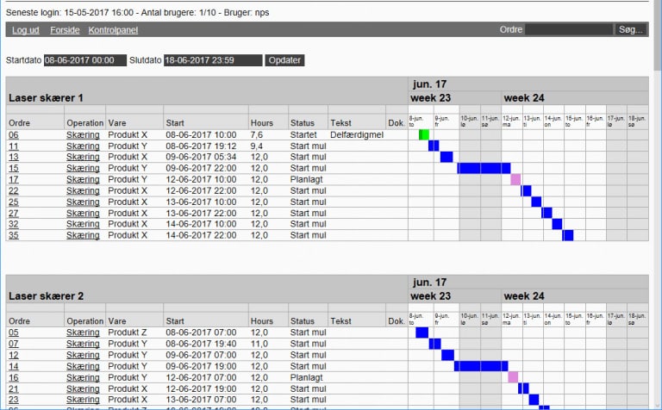This screenshot has width=662, height=410.
Task: Click the Log ud menu link
Action: tap(25, 30)
